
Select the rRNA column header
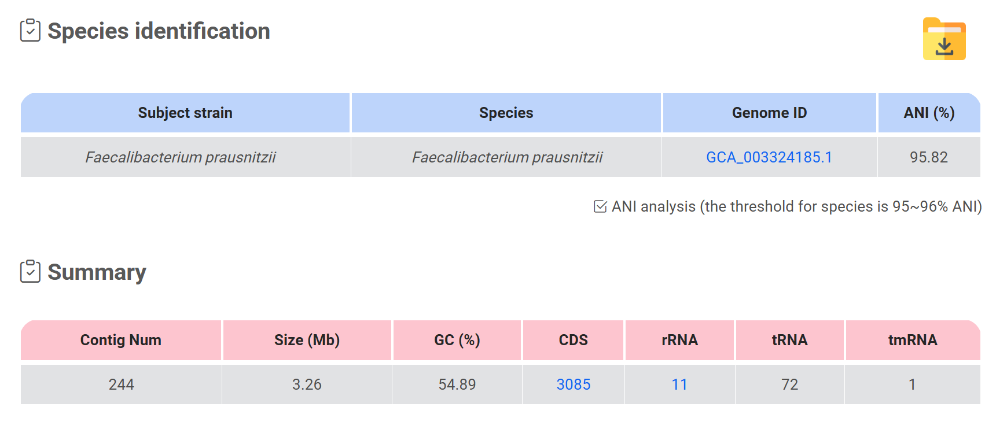coord(679,340)
